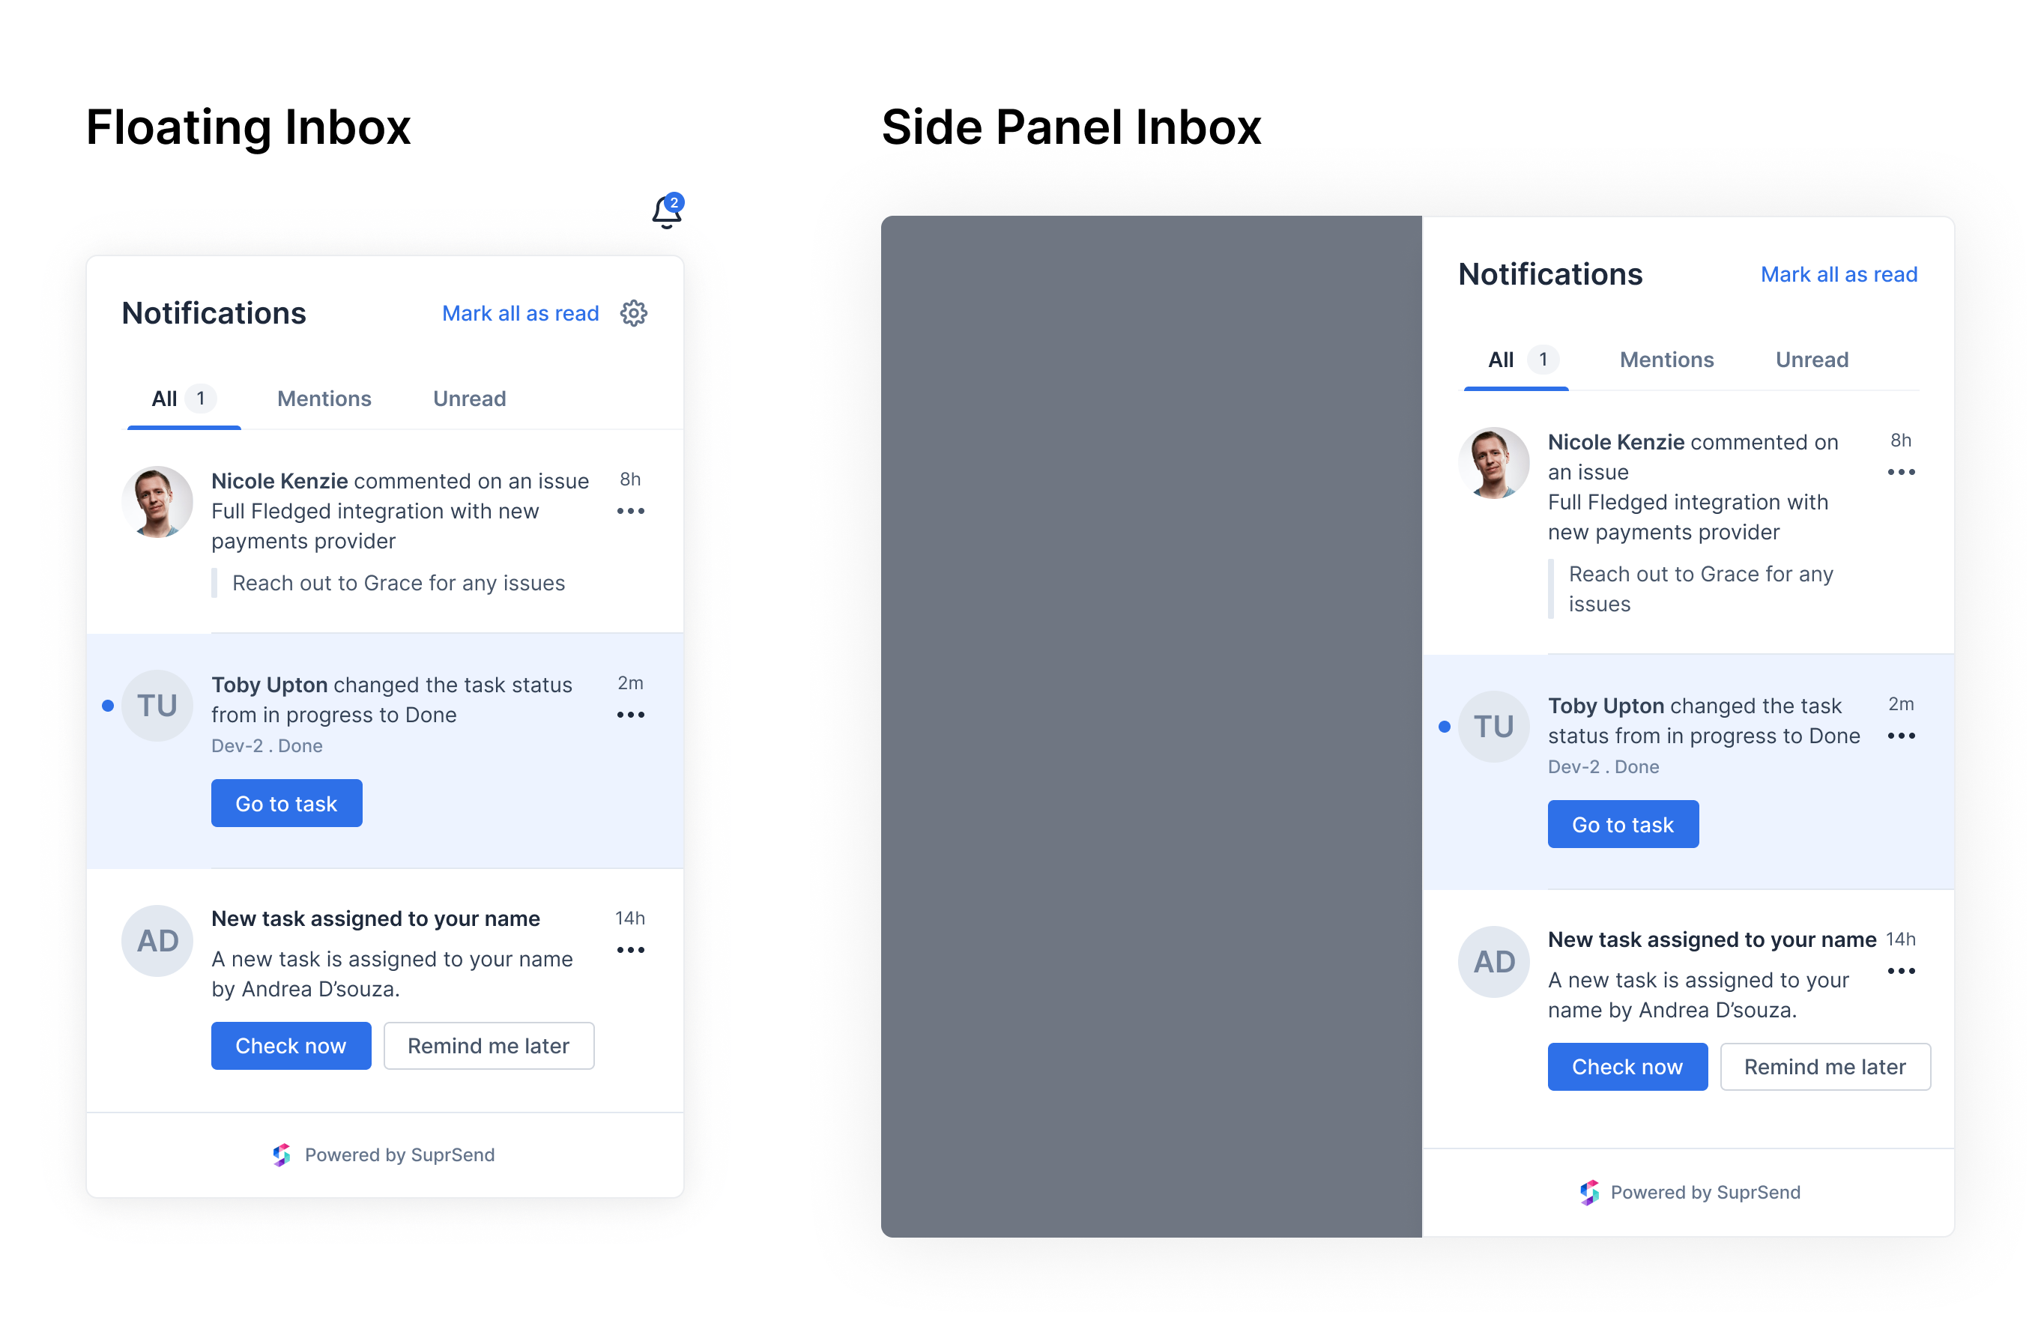This screenshot has width=2041, height=1335.
Task: Open options menu on Toby Upton's side panel update
Action: pyautogui.click(x=1901, y=736)
